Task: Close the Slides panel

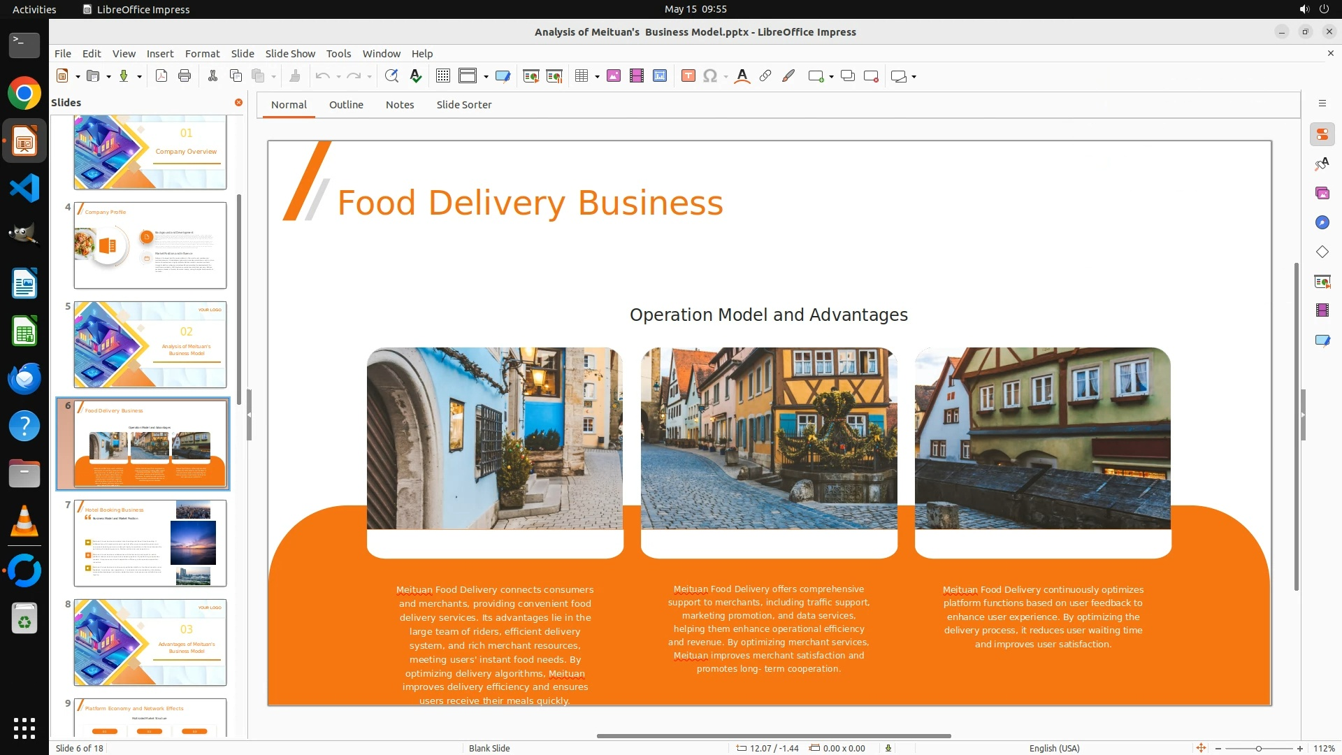Action: pos(238,103)
